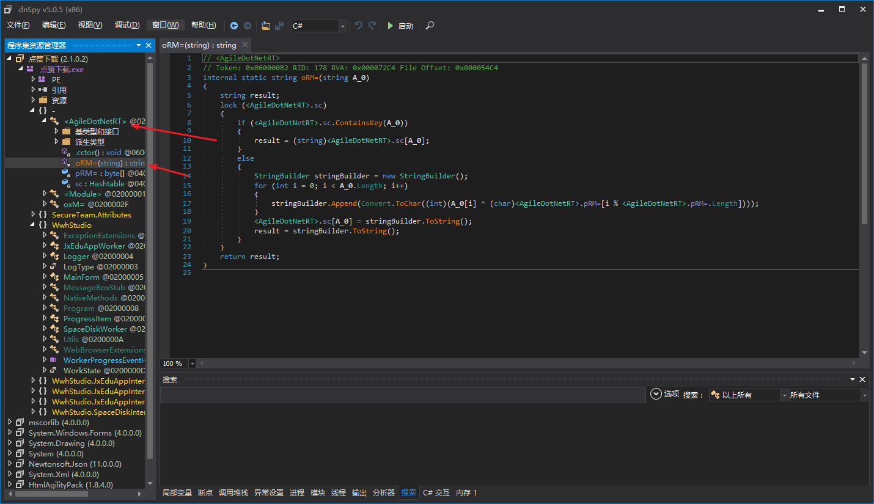Switch to the 断点 breakpoints tab
The width and height of the screenshot is (874, 504).
205,492
